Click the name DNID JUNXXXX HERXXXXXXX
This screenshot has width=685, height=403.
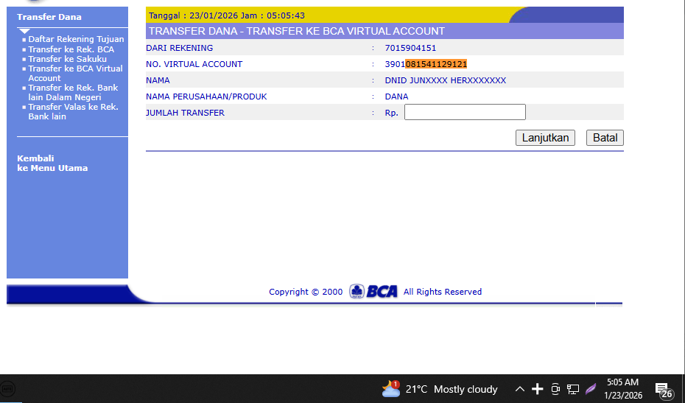click(445, 80)
